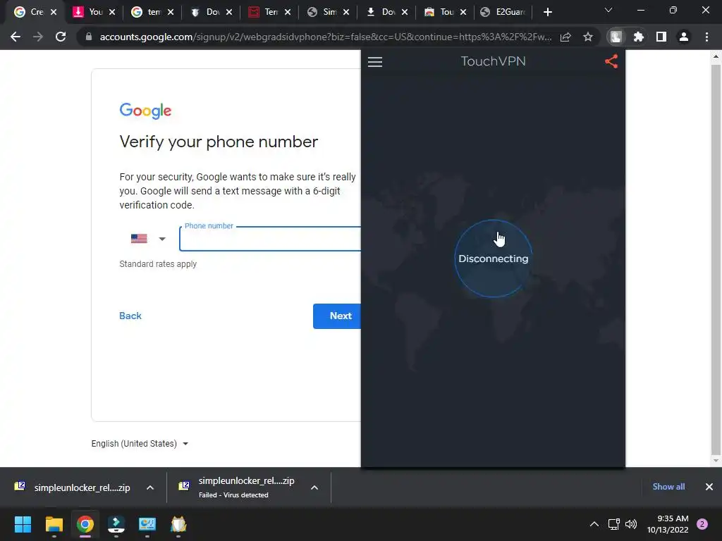Show hidden system tray icons

594,524
